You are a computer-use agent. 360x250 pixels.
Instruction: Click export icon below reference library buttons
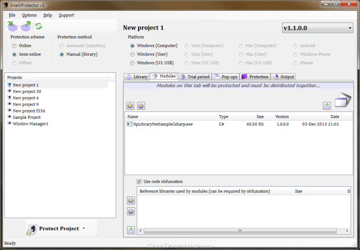tap(131, 230)
